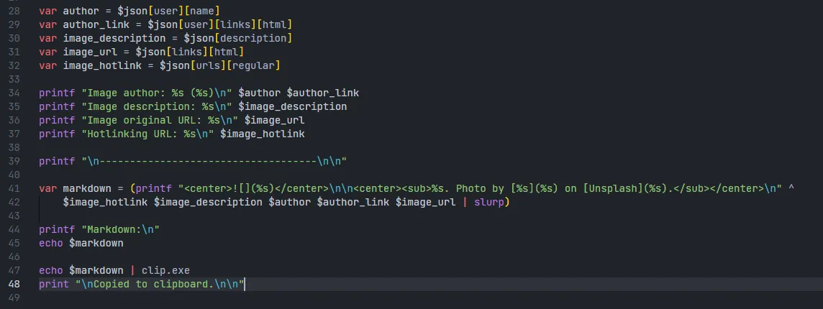
Task: Click the [description] key on line 30
Action: (253, 38)
